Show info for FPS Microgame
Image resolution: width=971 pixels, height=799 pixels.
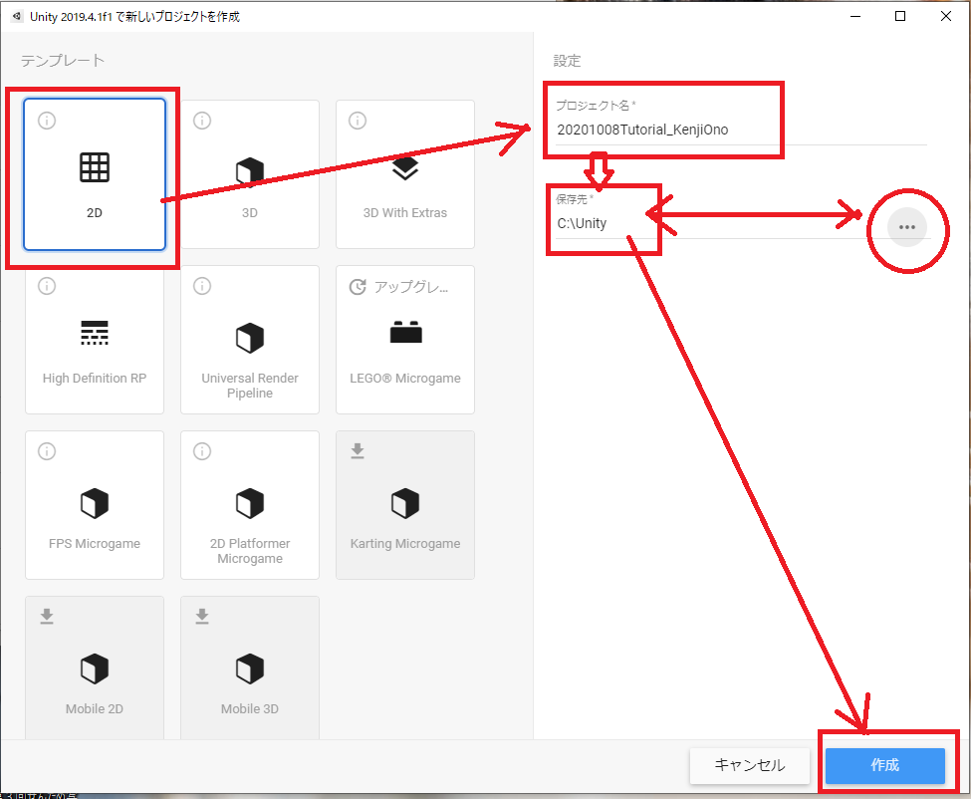(47, 451)
